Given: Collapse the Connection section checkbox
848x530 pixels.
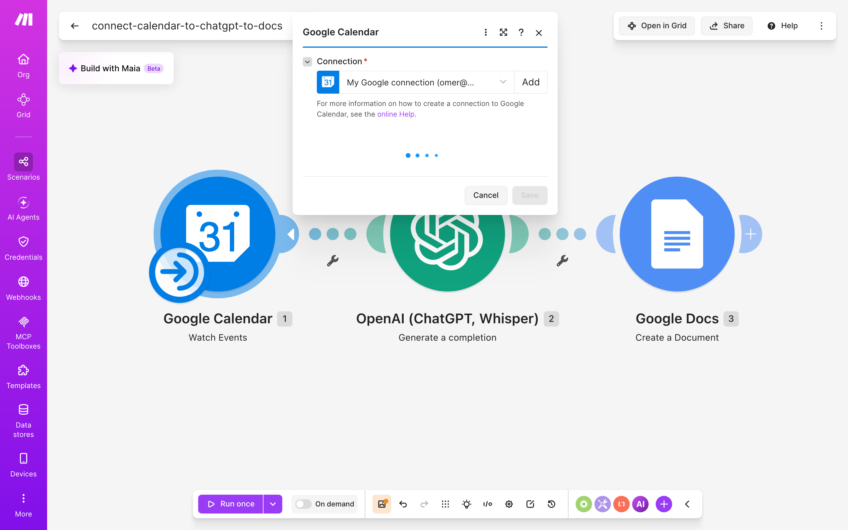Looking at the screenshot, I should point(307,62).
